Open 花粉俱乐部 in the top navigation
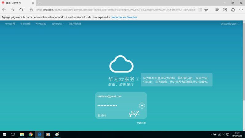 (75, 24)
